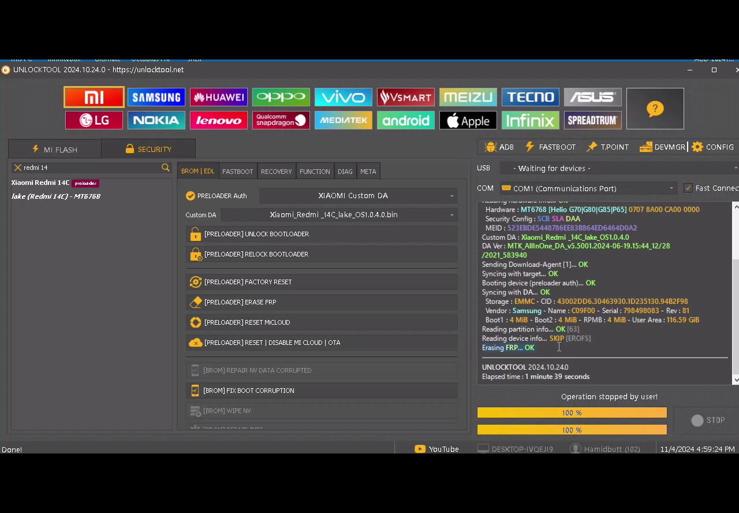
Task: Select the ASUS brand icon
Action: [593, 97]
